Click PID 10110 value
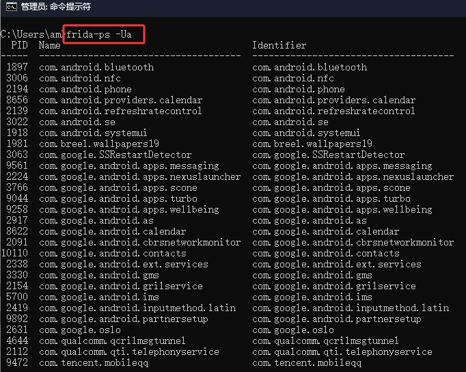 (14, 253)
